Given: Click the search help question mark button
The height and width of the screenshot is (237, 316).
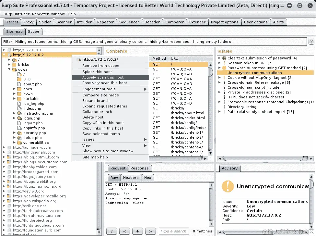Looking at the screenshot, I should [111, 231].
